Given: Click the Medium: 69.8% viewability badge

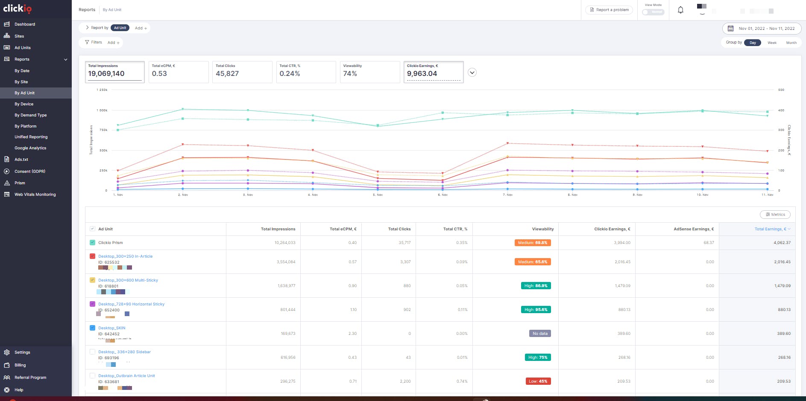Looking at the screenshot, I should pyautogui.click(x=533, y=243).
